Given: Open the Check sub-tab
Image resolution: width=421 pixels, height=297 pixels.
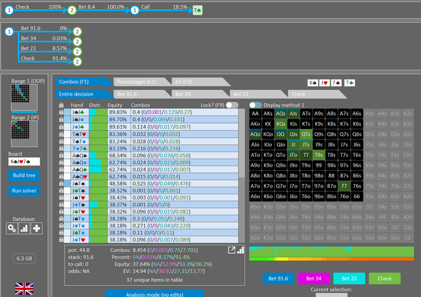Looking at the screenshot, I should pos(316,94).
